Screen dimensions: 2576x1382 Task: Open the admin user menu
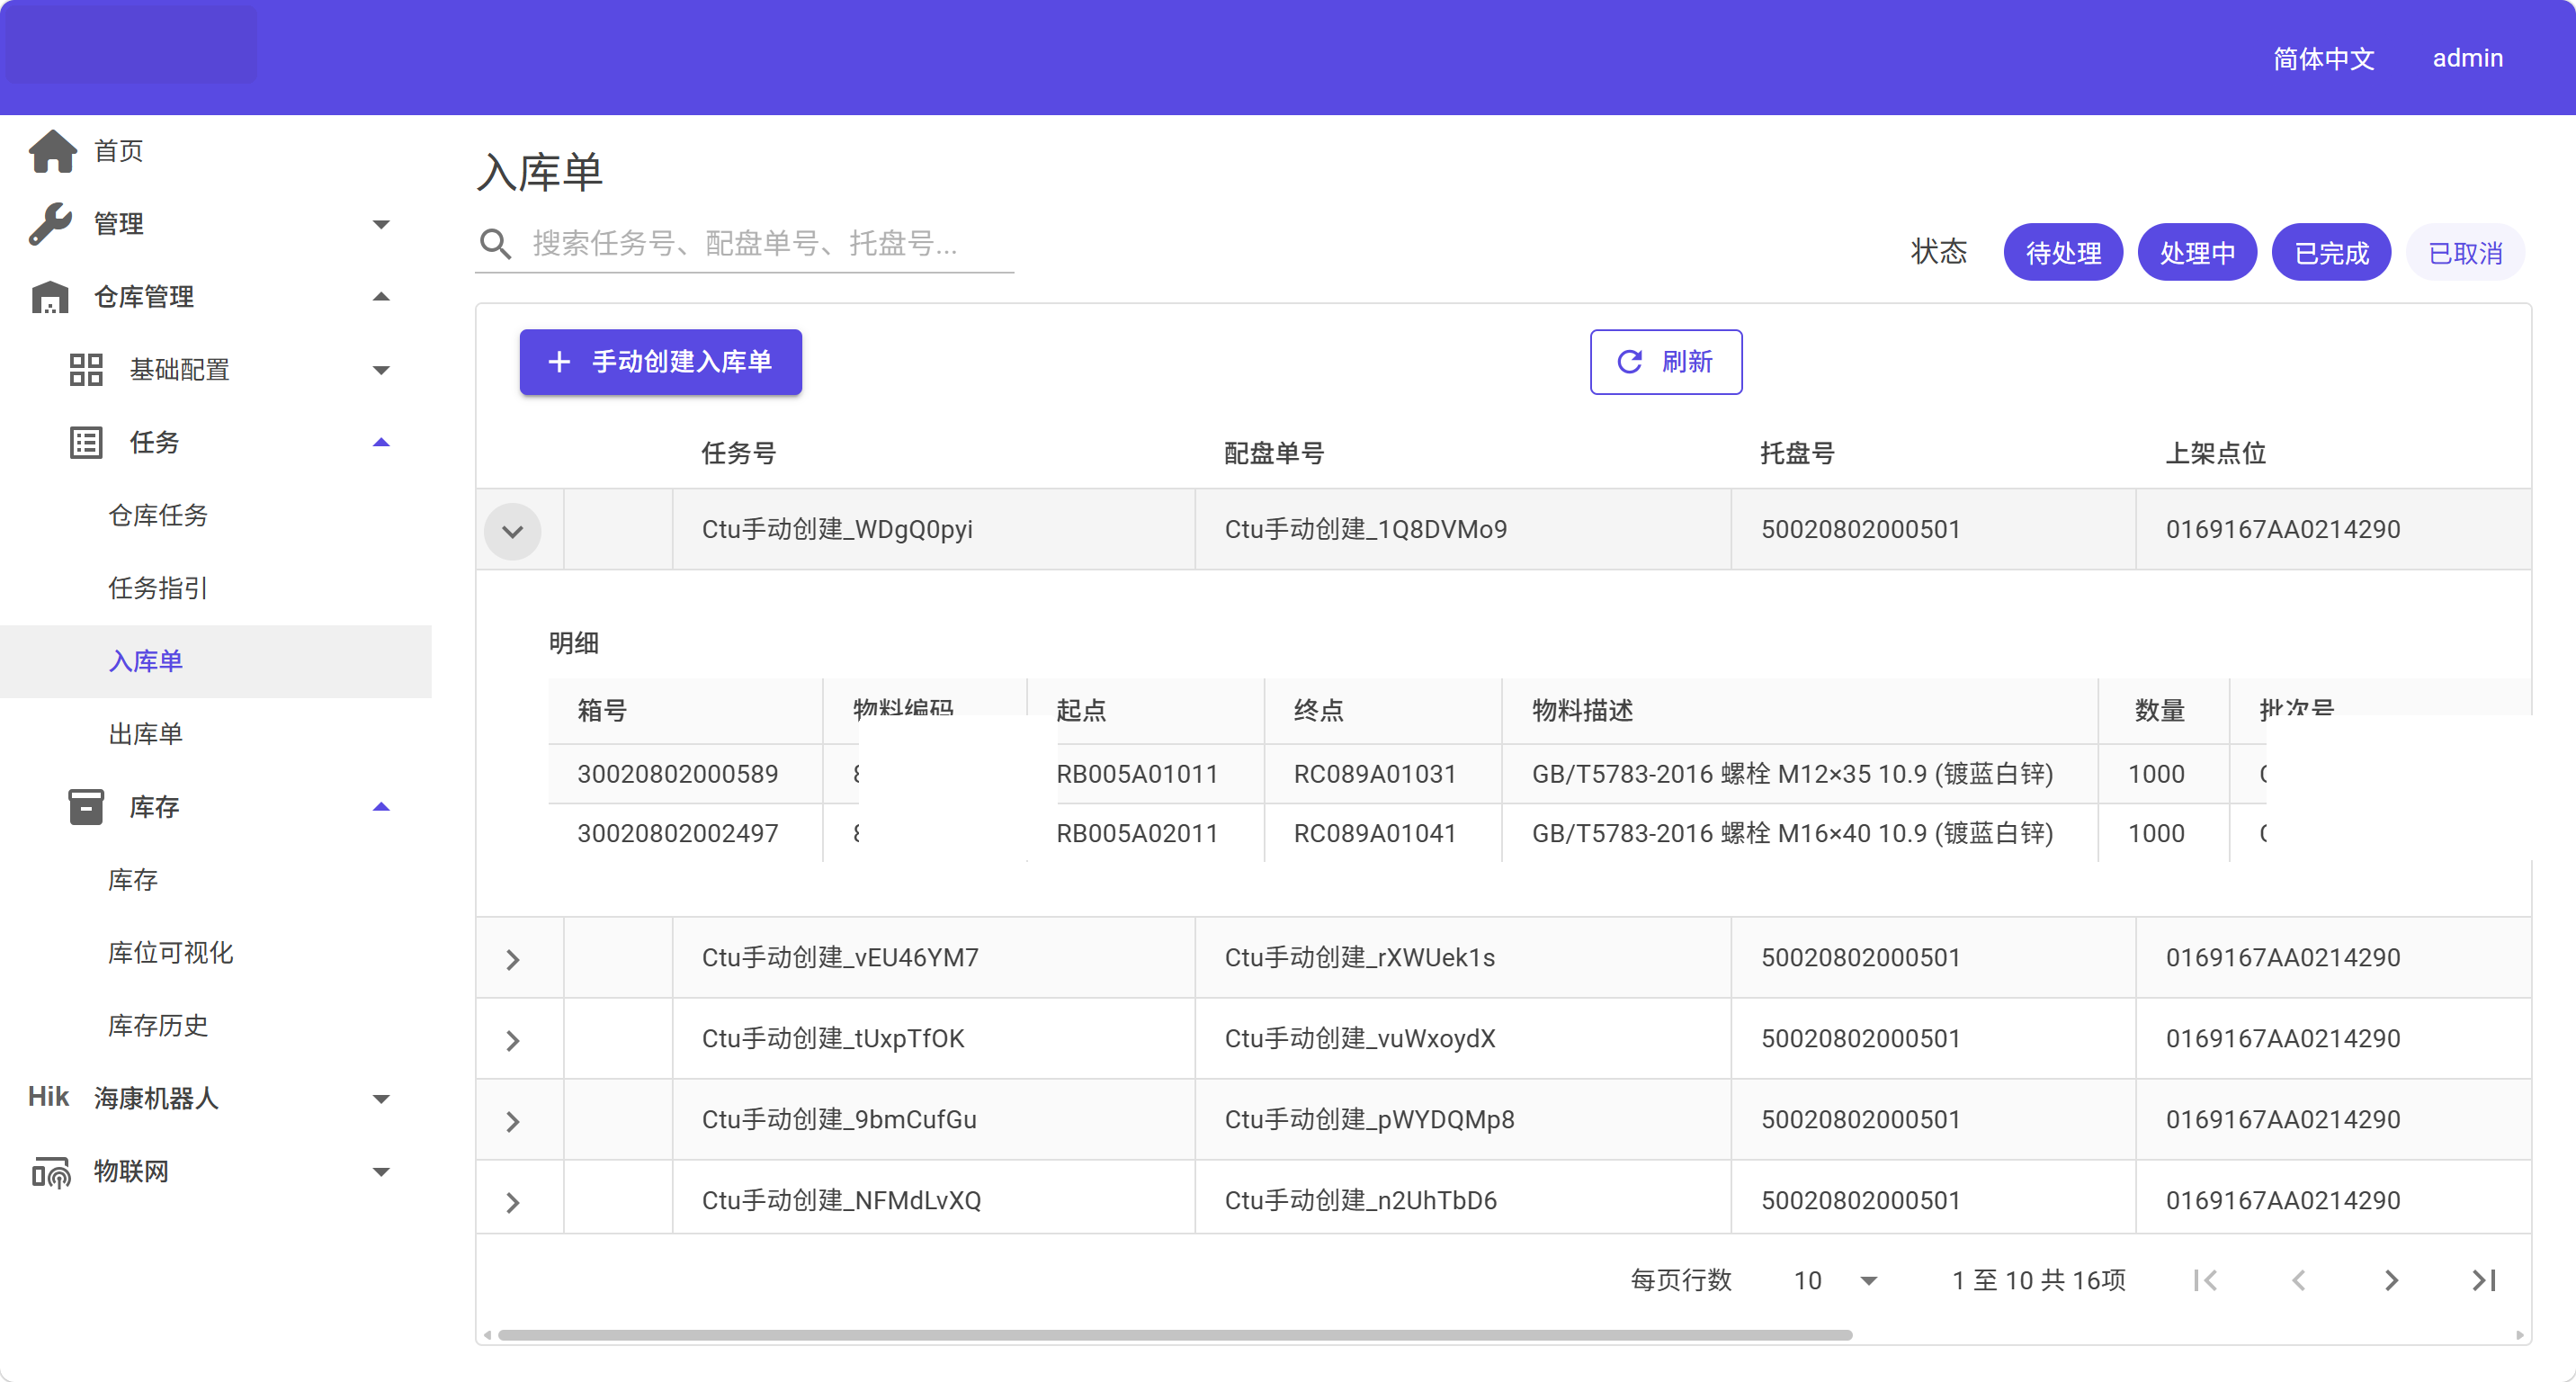point(2467,58)
